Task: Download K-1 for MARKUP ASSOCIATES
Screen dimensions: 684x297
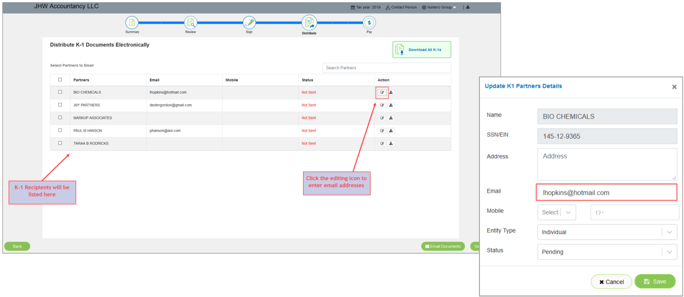Action: (391, 118)
